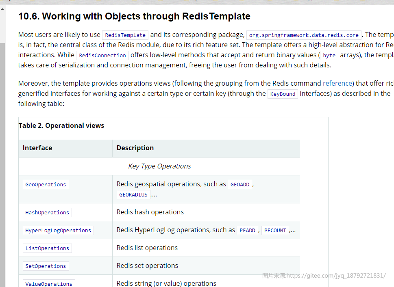Select the org.springframework.data.redis.core package text
394x287 pixels.
pyautogui.click(x=304, y=35)
